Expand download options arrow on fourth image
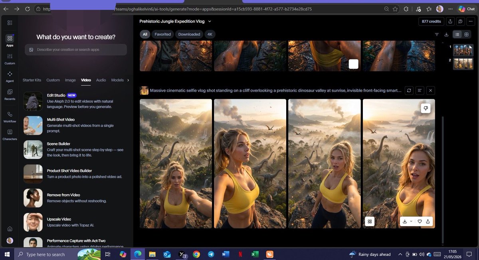Image resolution: width=479 pixels, height=260 pixels. 411,222
